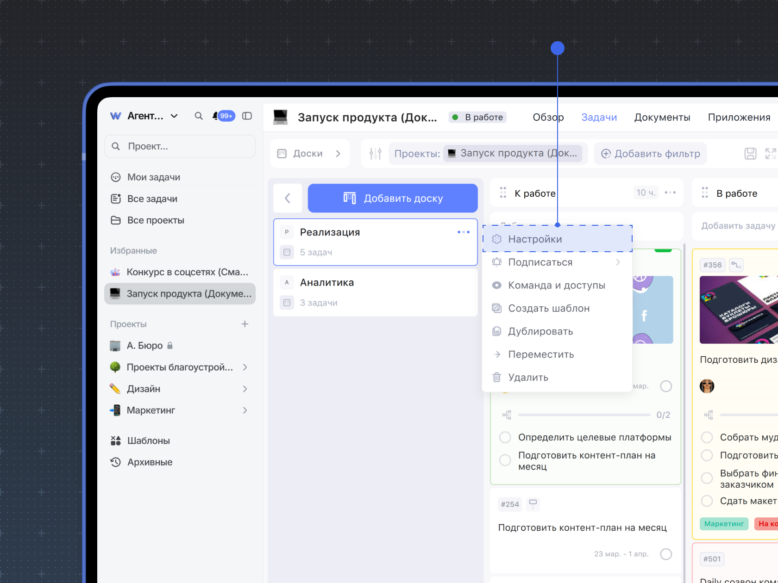Expand the Агент workspace dropdown
Screen dimensions: 778x583
pyautogui.click(x=174, y=116)
